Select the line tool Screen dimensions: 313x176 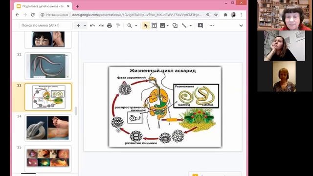[184, 25]
